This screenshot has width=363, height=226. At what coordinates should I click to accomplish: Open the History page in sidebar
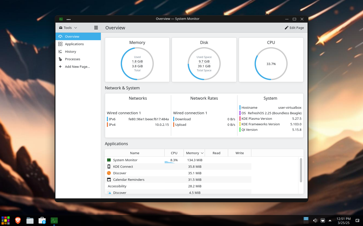click(x=78, y=51)
